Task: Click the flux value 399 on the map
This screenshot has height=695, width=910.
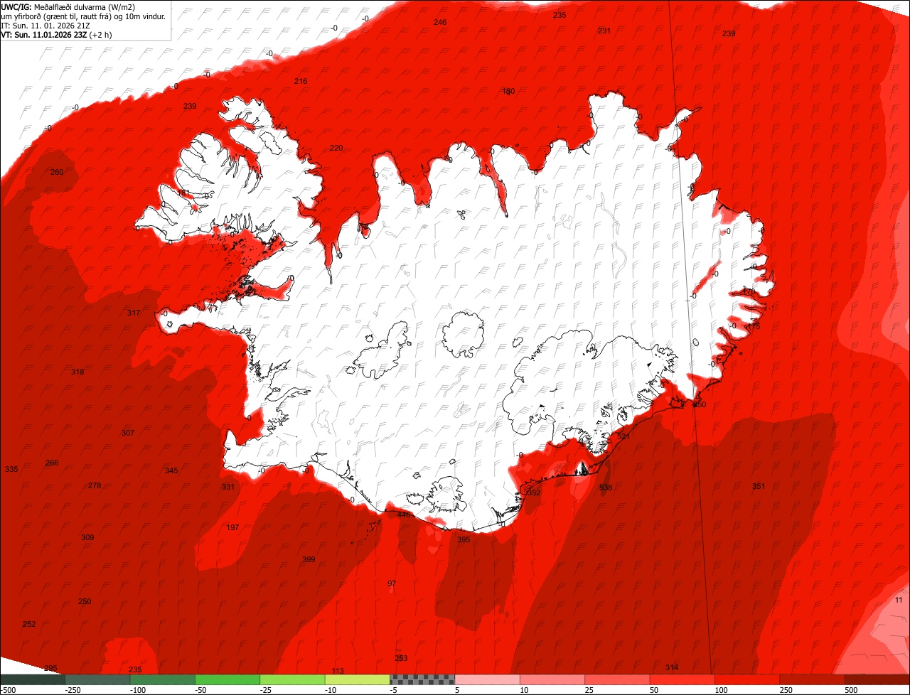Action: pos(309,559)
